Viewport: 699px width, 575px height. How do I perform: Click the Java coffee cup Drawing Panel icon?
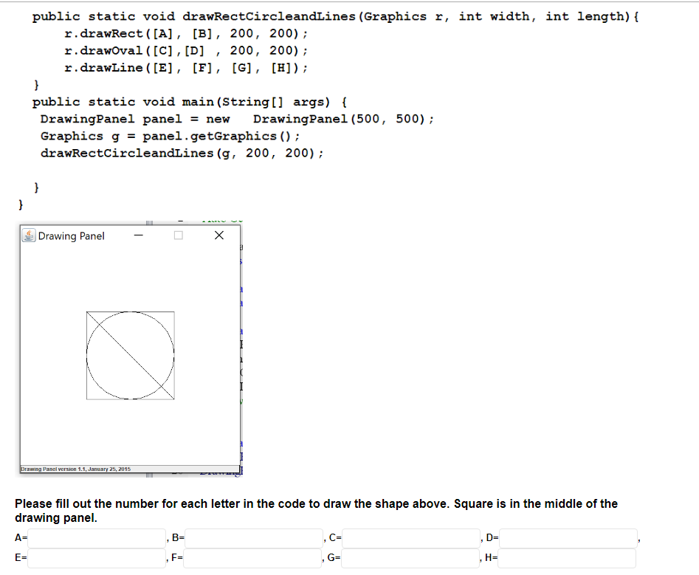(x=29, y=235)
